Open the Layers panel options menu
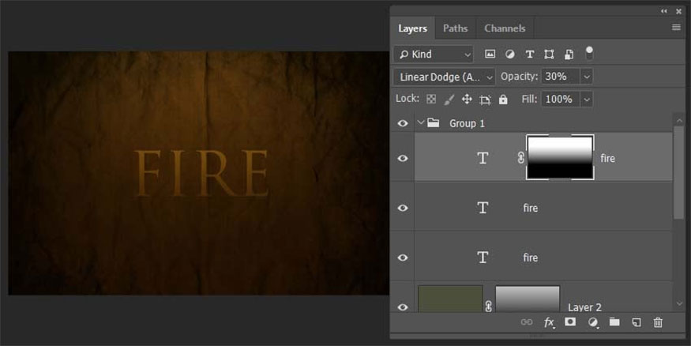Image resolution: width=691 pixels, height=346 pixels. coord(676,28)
